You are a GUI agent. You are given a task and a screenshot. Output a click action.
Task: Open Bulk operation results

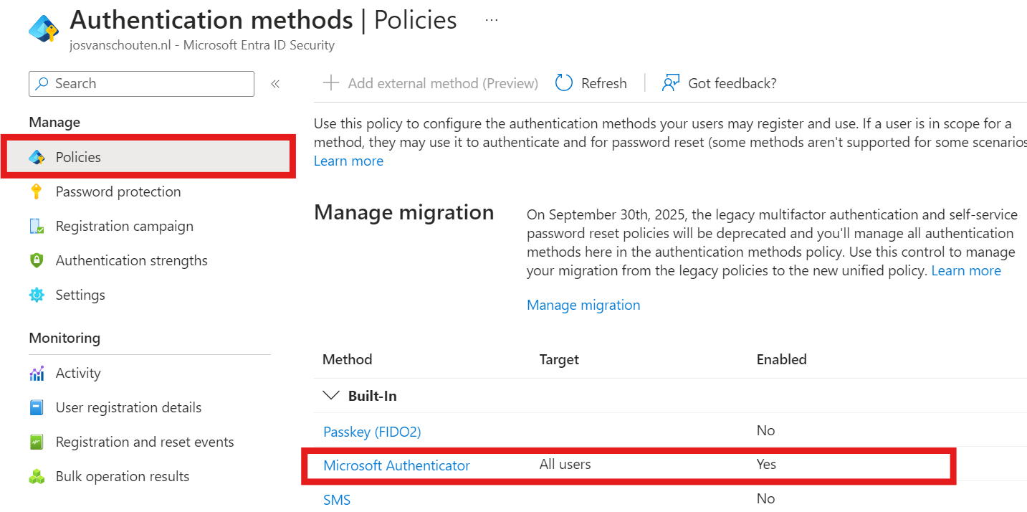123,476
